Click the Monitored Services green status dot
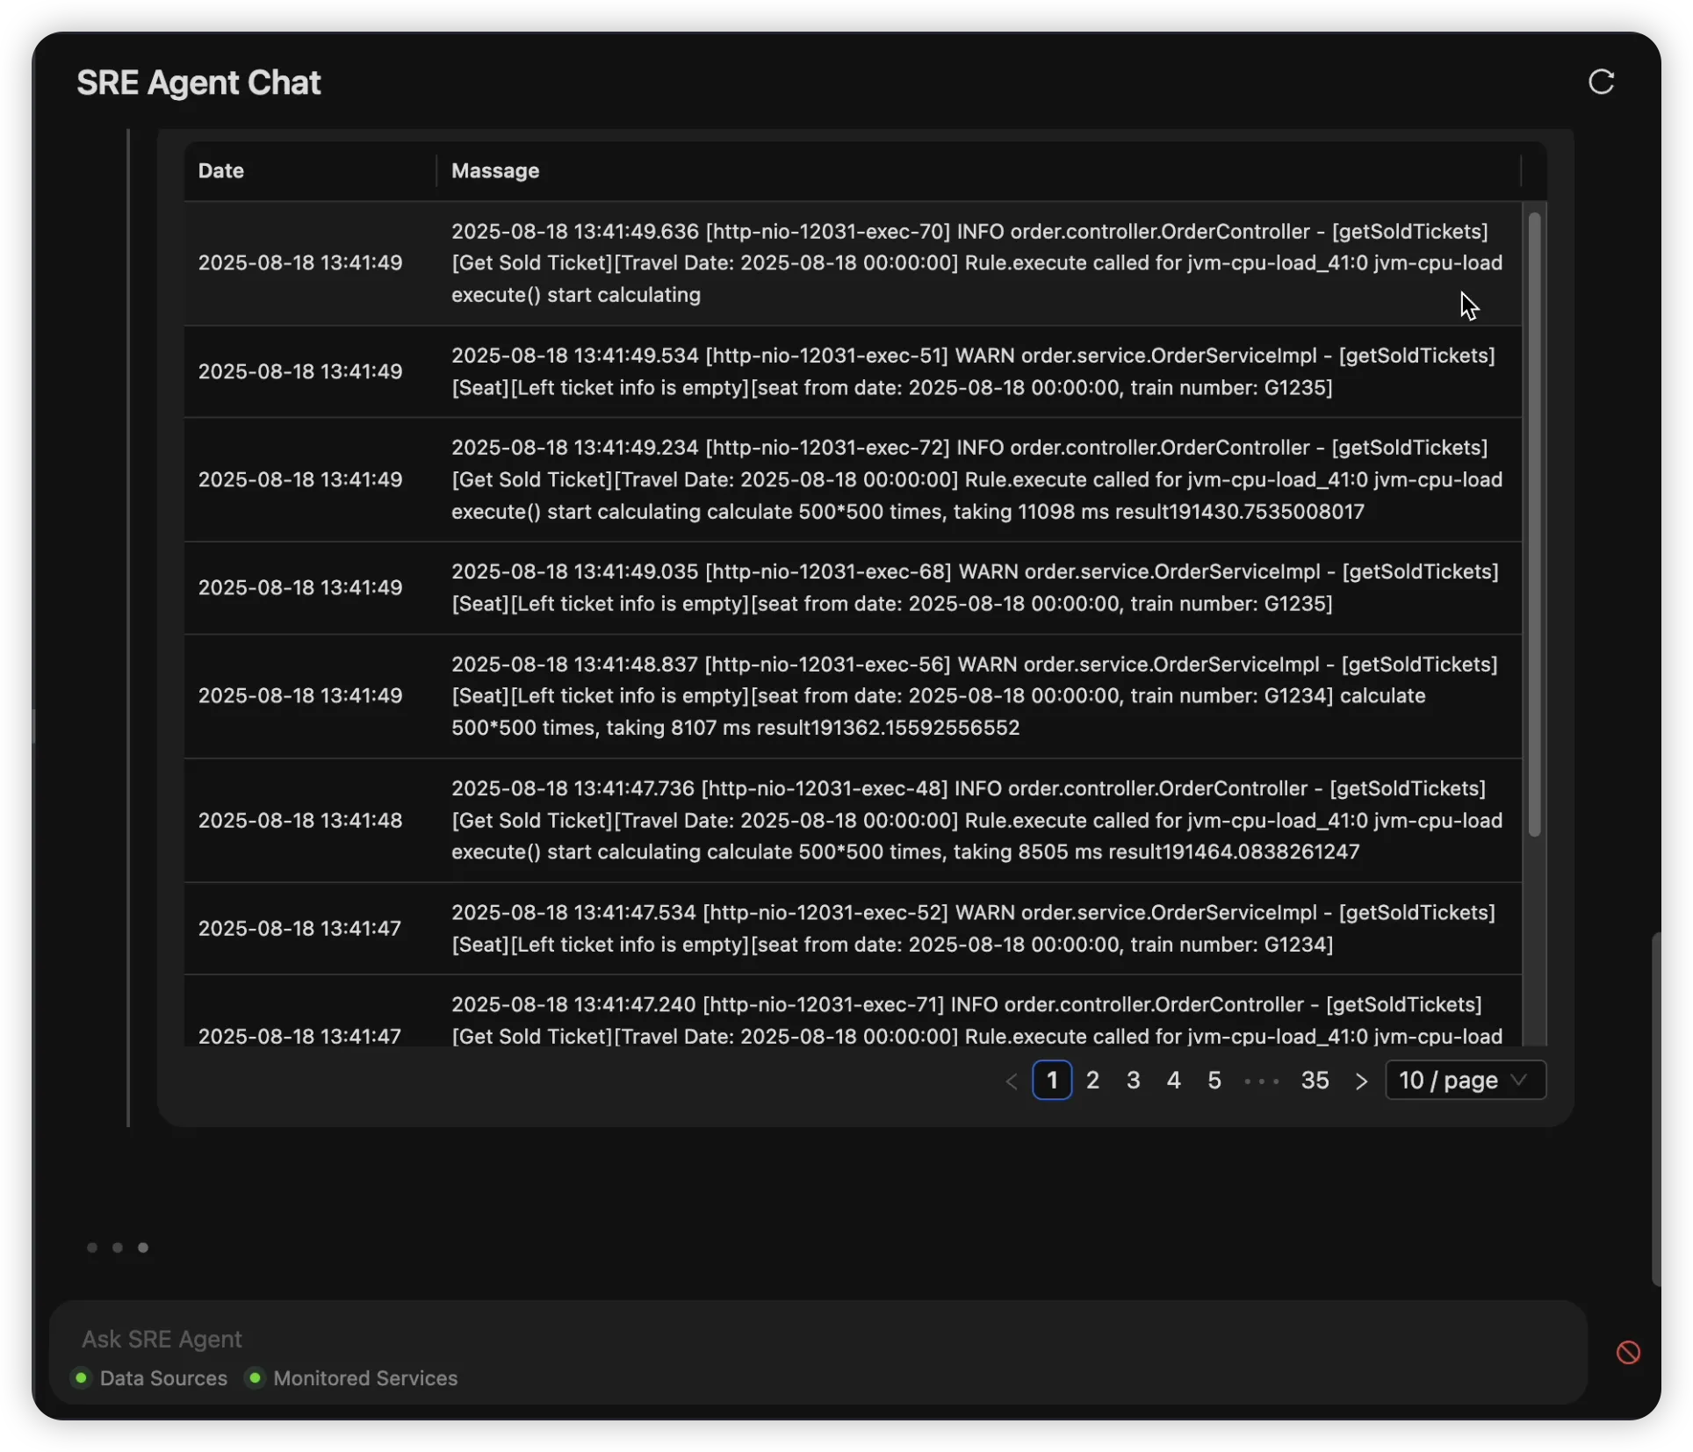The width and height of the screenshot is (1693, 1452). pos(255,1377)
